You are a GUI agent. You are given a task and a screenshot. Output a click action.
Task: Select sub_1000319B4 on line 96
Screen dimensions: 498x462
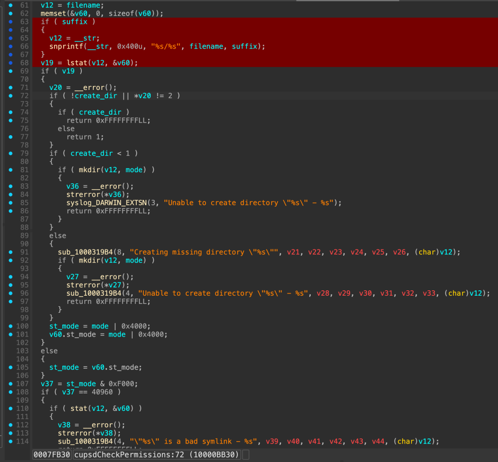point(94,293)
